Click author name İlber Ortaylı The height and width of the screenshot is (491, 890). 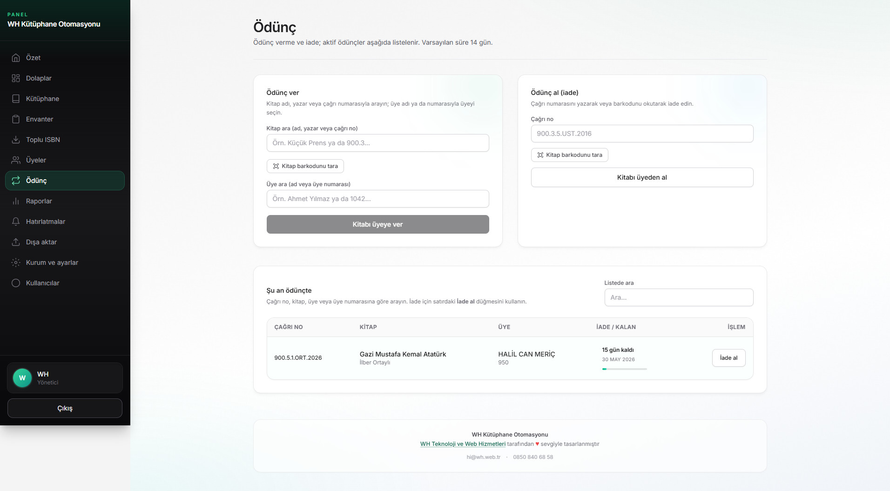tap(375, 363)
